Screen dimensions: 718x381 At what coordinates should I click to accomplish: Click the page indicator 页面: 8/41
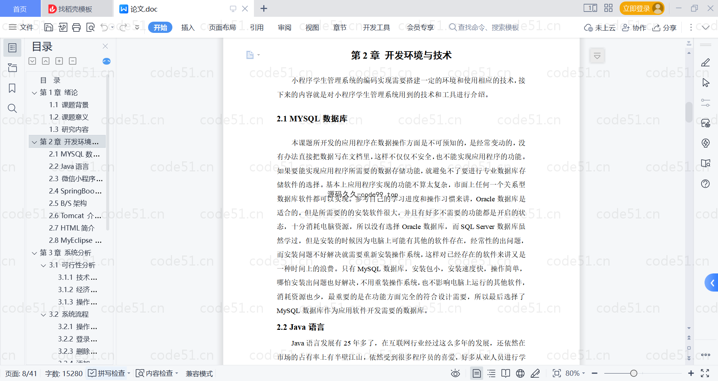coord(21,374)
